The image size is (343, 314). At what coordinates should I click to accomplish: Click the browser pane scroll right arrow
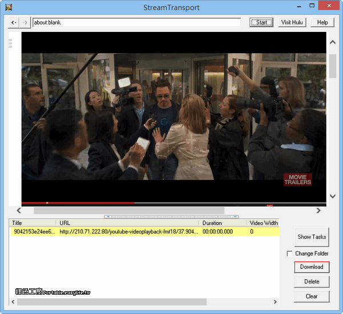pos(318,211)
